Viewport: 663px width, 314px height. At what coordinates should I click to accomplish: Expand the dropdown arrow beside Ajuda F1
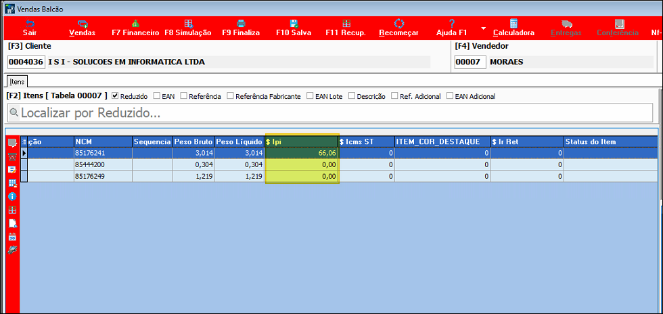[483, 28]
